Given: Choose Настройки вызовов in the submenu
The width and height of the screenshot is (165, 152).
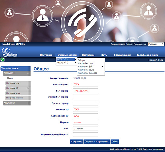Looking at the screenshot, I should tap(87, 73).
